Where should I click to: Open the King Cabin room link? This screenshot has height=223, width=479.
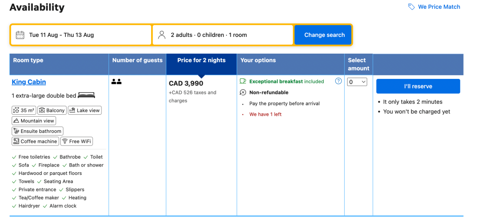(29, 82)
